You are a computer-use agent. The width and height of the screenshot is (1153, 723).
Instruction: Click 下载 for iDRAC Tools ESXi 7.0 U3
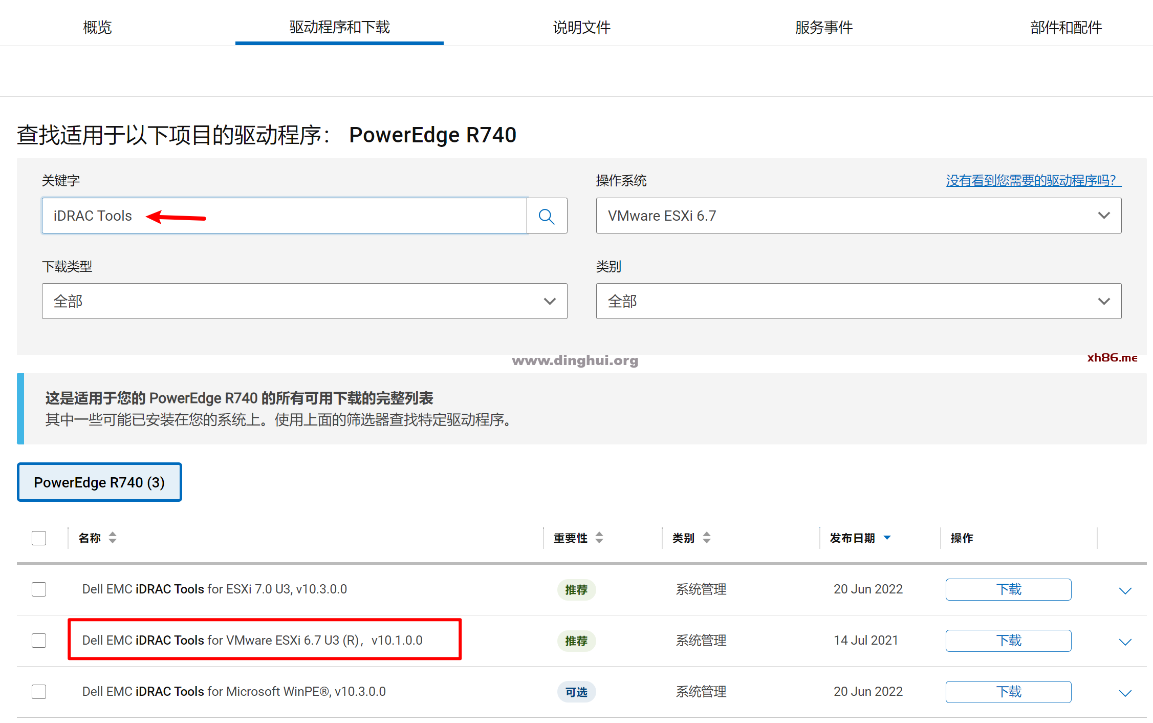point(1008,589)
